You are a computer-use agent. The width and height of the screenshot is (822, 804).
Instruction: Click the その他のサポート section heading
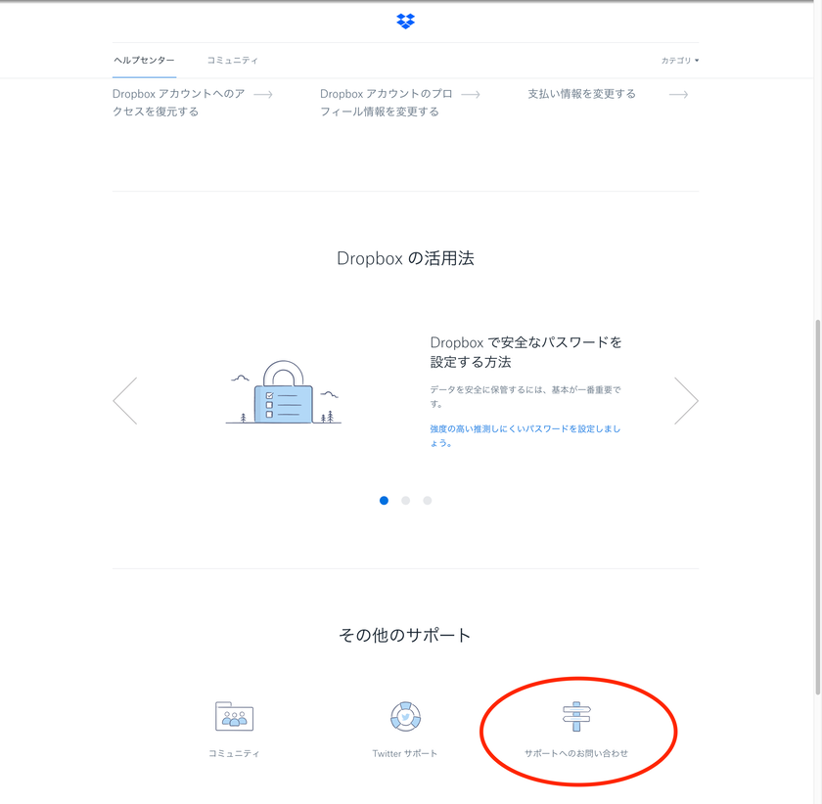405,635
